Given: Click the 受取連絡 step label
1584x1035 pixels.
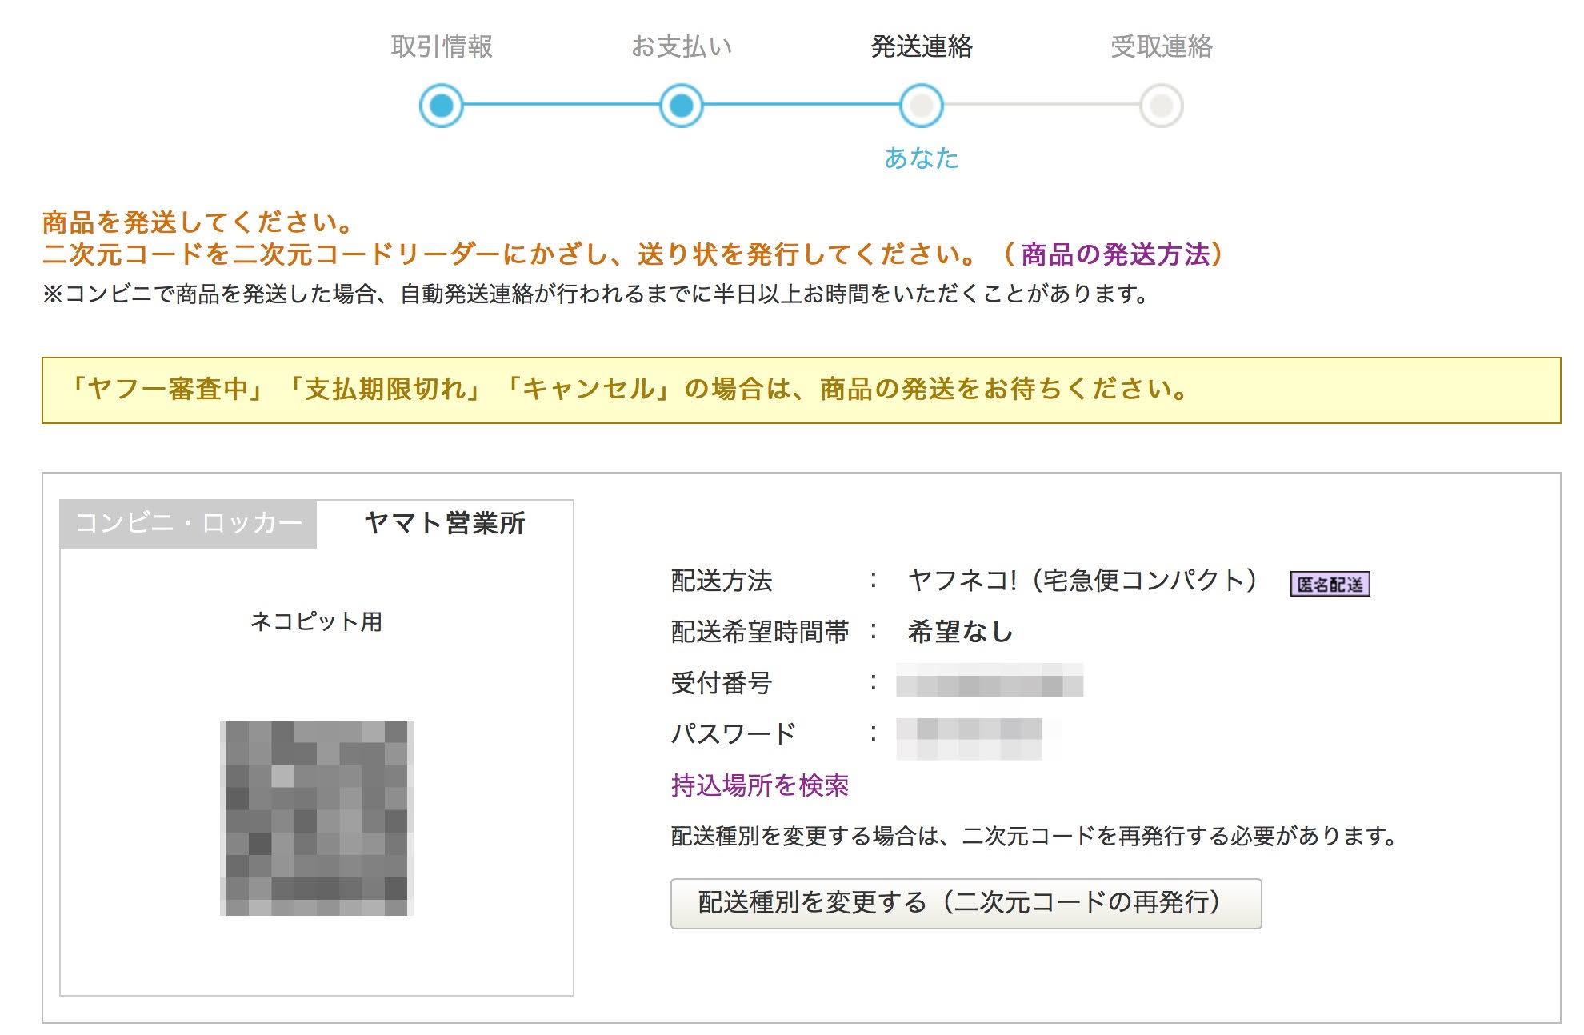Looking at the screenshot, I should click(x=1162, y=46).
